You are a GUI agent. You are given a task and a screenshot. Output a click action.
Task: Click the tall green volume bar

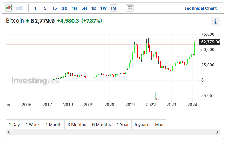155,96
